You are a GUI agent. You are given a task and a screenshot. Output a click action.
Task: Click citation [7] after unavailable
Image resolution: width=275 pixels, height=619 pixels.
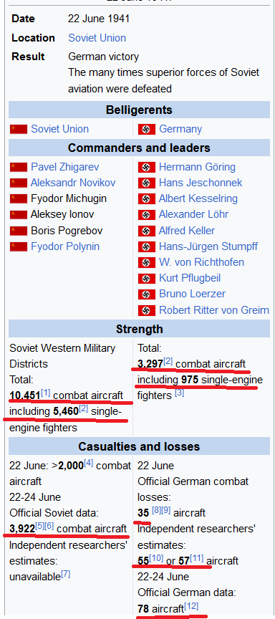coord(65,575)
